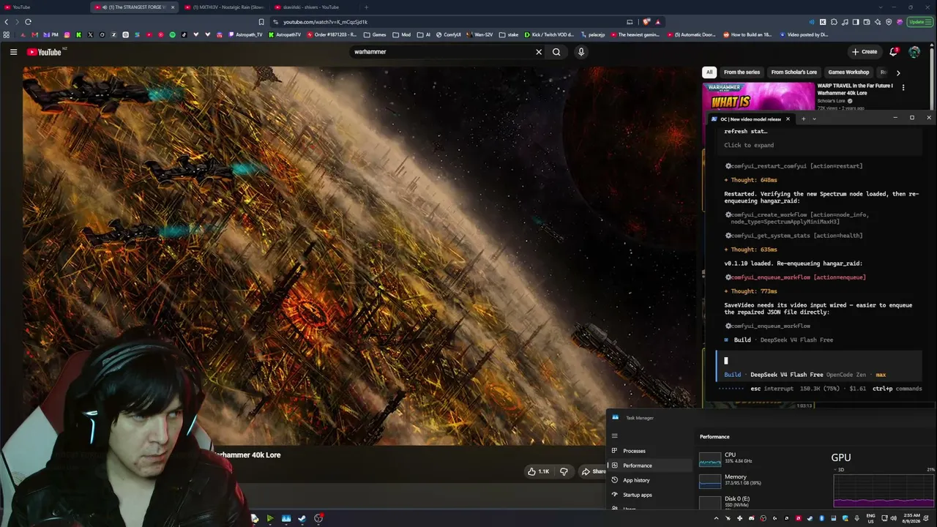937x527 pixels.
Task: Open video options three-dot menu for WARP TRAVEL
Action: 903,87
